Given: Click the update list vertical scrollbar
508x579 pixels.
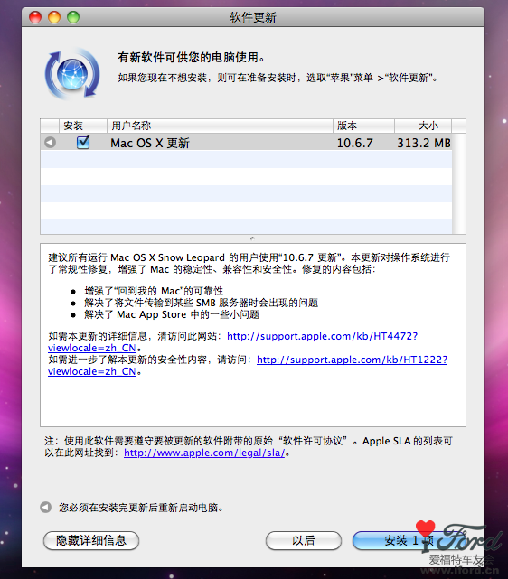Looking at the screenshot, I should [458, 183].
